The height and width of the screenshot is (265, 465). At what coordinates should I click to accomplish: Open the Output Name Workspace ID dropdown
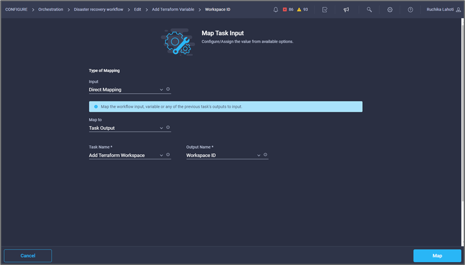[x=223, y=155]
